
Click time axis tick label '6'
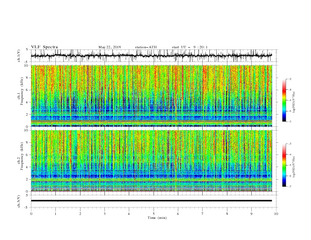pos(178,214)
